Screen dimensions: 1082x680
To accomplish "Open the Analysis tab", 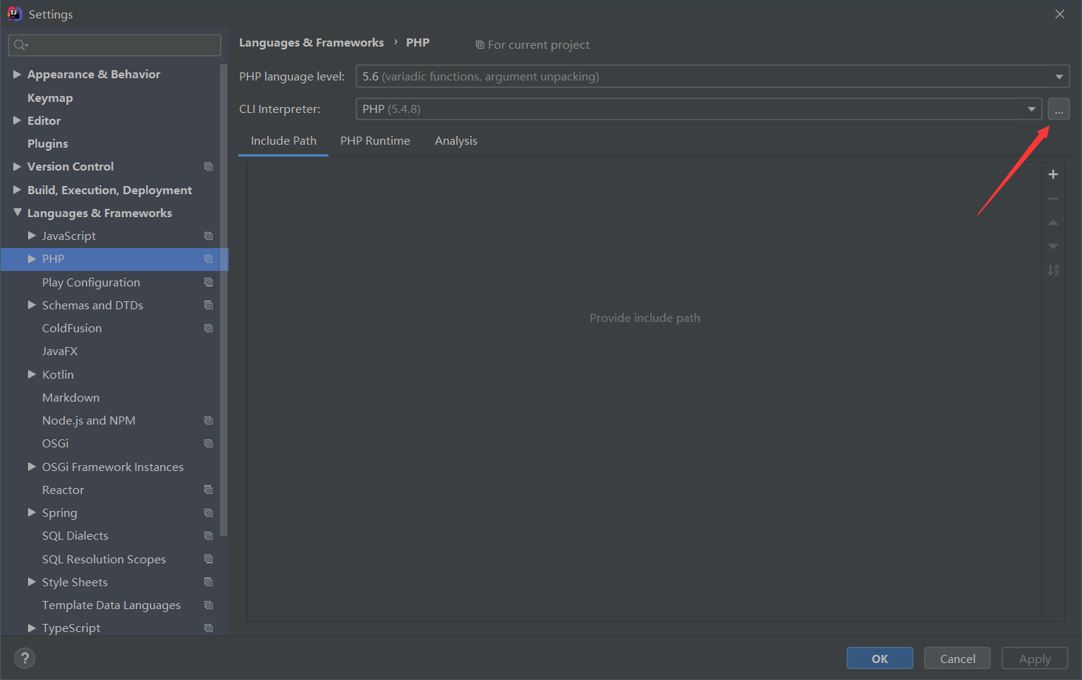I will pyautogui.click(x=455, y=140).
